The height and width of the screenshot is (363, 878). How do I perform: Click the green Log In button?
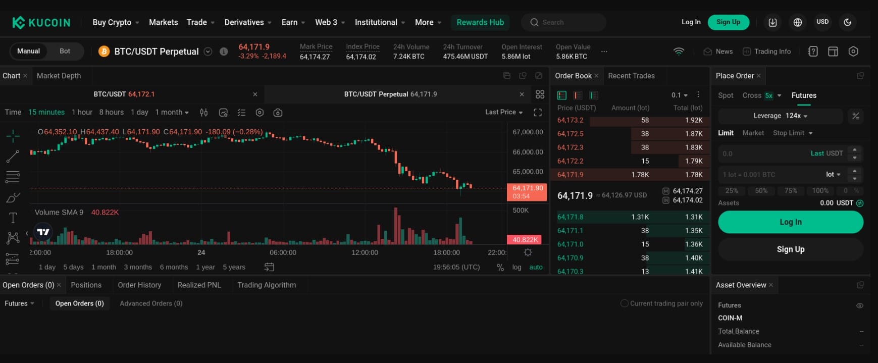tap(791, 222)
